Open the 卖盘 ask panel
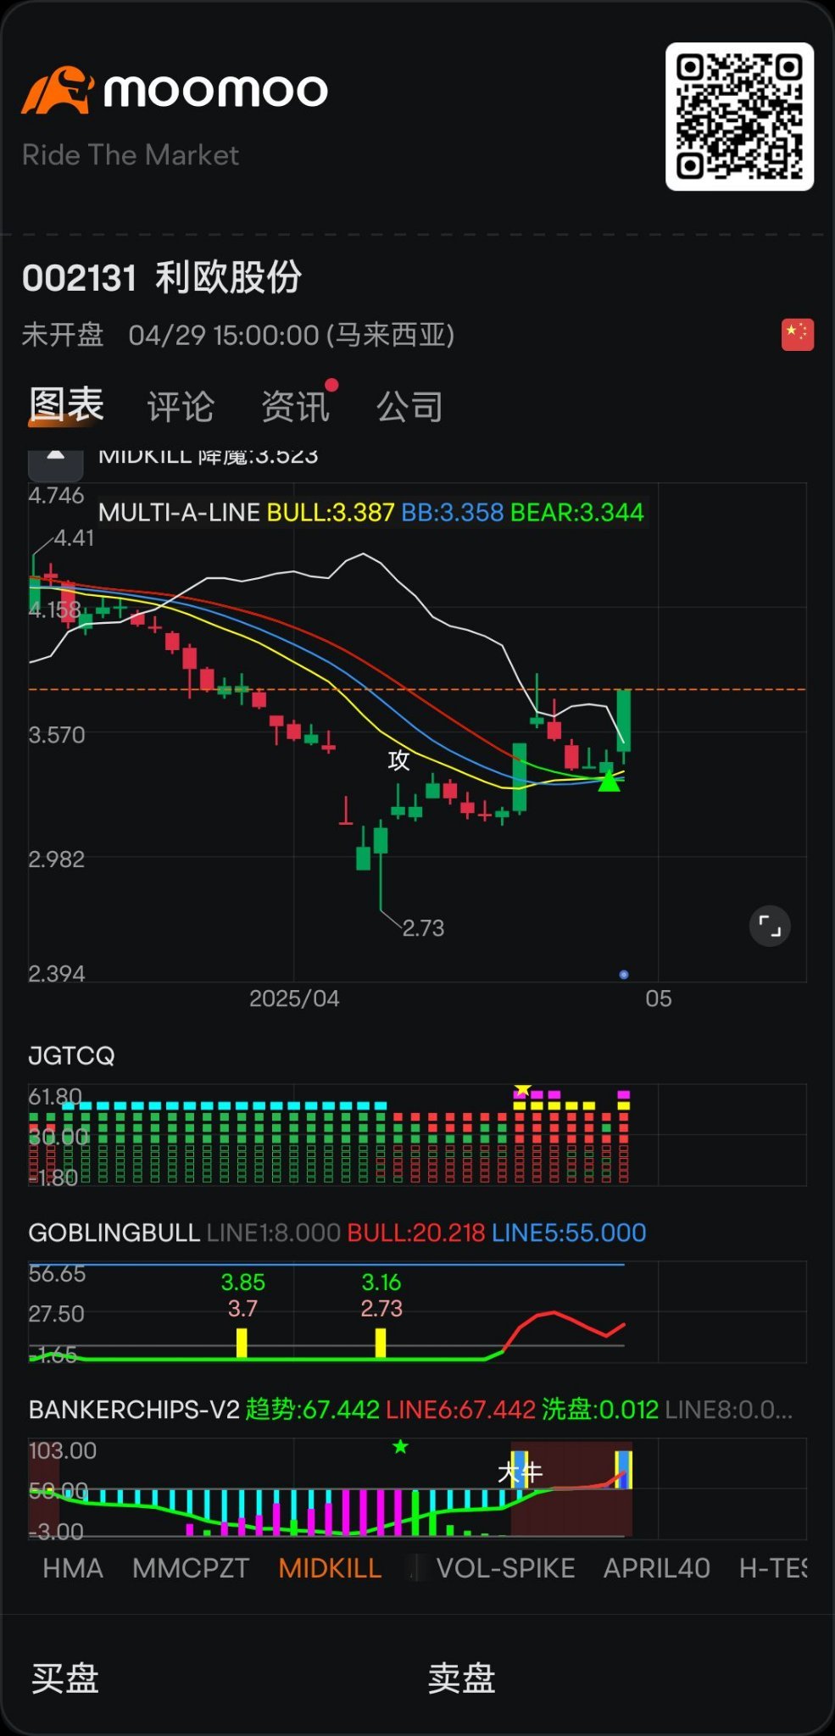The image size is (835, 1736). click(461, 1678)
